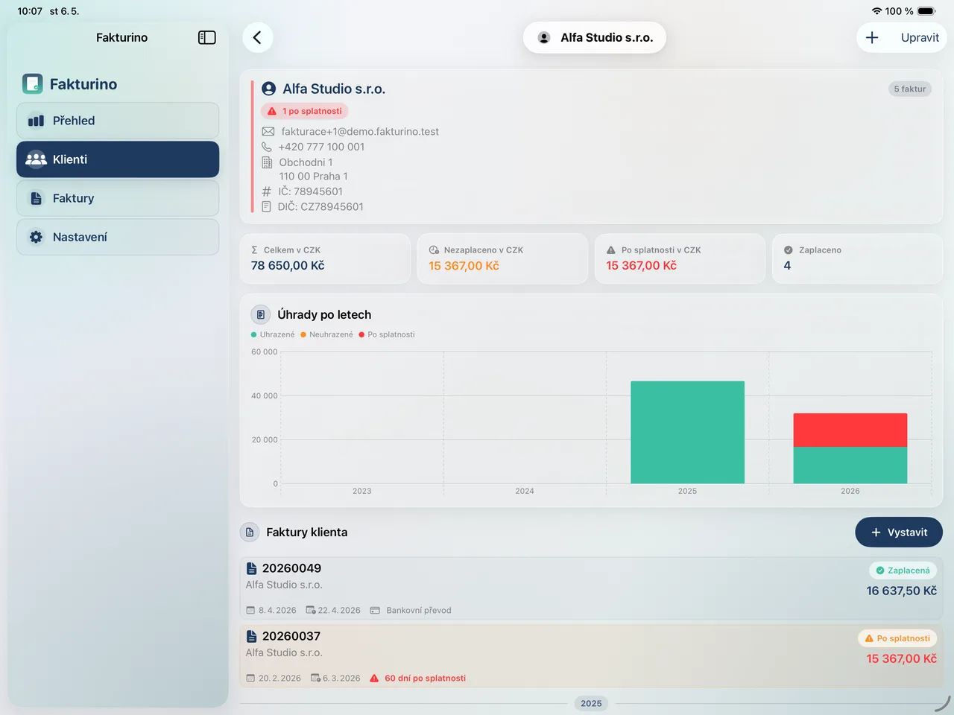Click the issue date 20. 2. 2026
Screen dimensions: 954x715
pyautogui.click(x=279, y=679)
